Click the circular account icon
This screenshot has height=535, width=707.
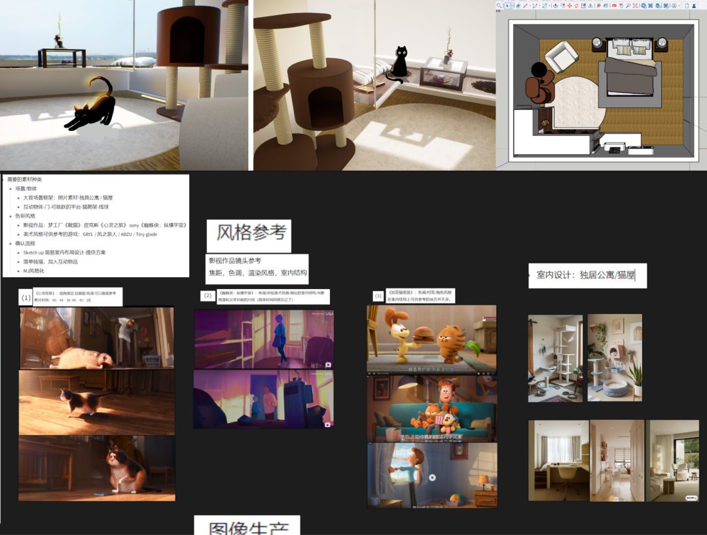pyautogui.click(x=674, y=6)
